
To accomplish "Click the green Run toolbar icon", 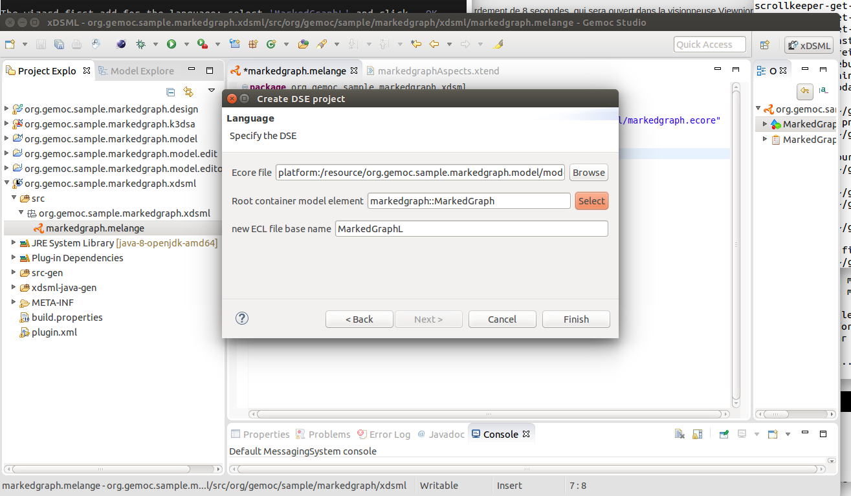I will pos(171,45).
